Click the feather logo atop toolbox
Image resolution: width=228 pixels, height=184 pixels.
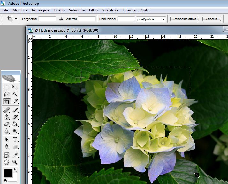11,79
